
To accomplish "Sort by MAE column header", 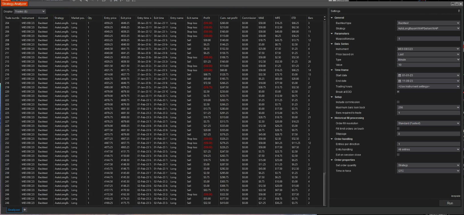I will click(x=265, y=18).
